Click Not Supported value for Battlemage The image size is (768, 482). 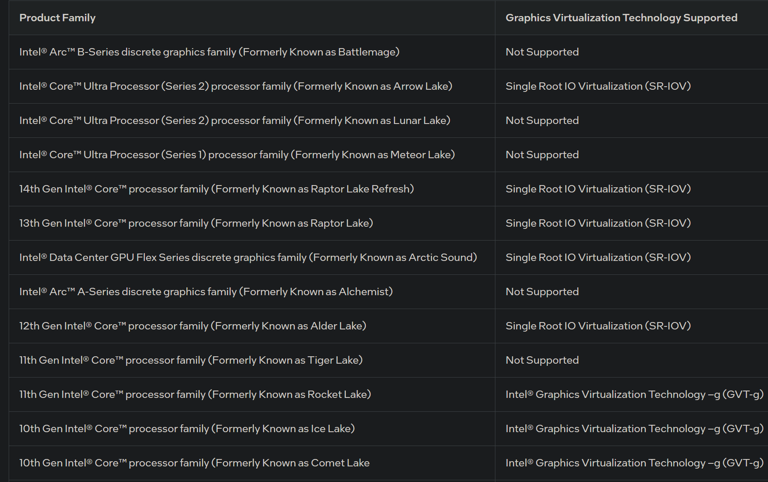pyautogui.click(x=542, y=52)
